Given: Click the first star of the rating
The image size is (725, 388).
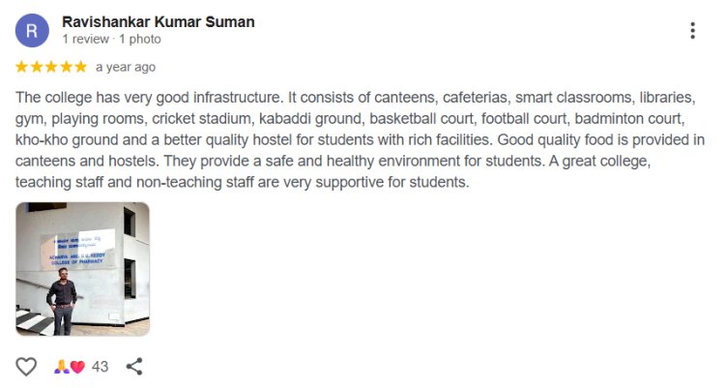Looking at the screenshot, I should pos(22,67).
